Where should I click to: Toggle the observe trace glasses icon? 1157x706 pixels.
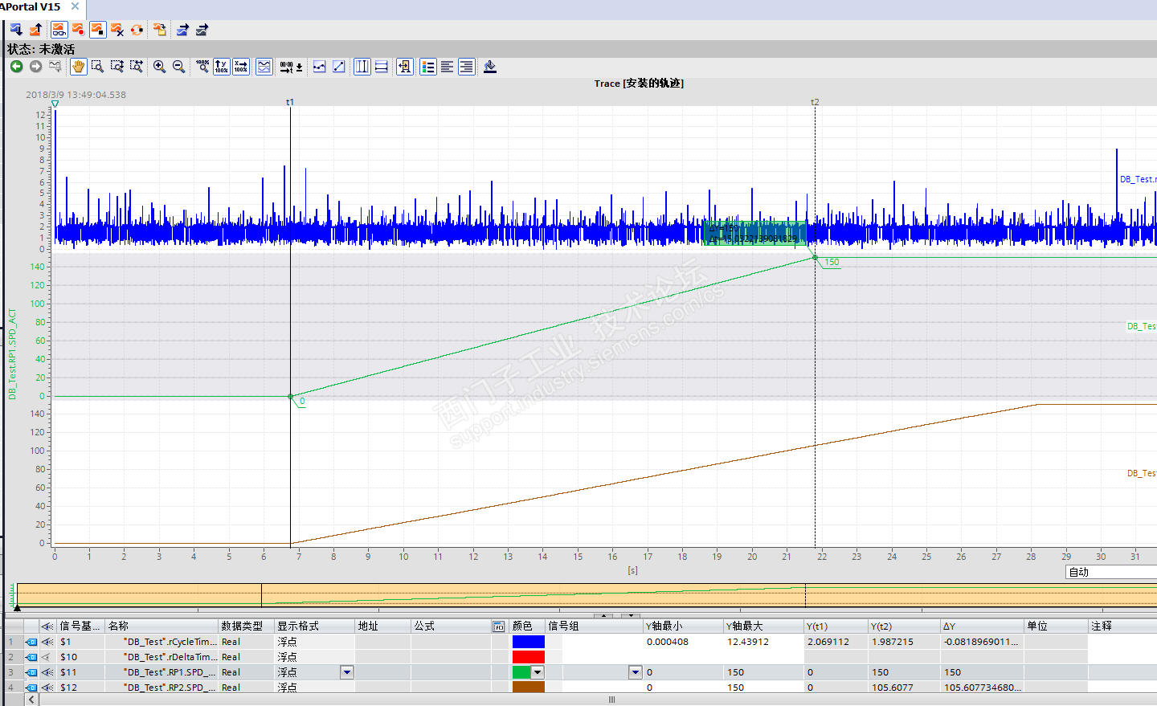point(59,30)
